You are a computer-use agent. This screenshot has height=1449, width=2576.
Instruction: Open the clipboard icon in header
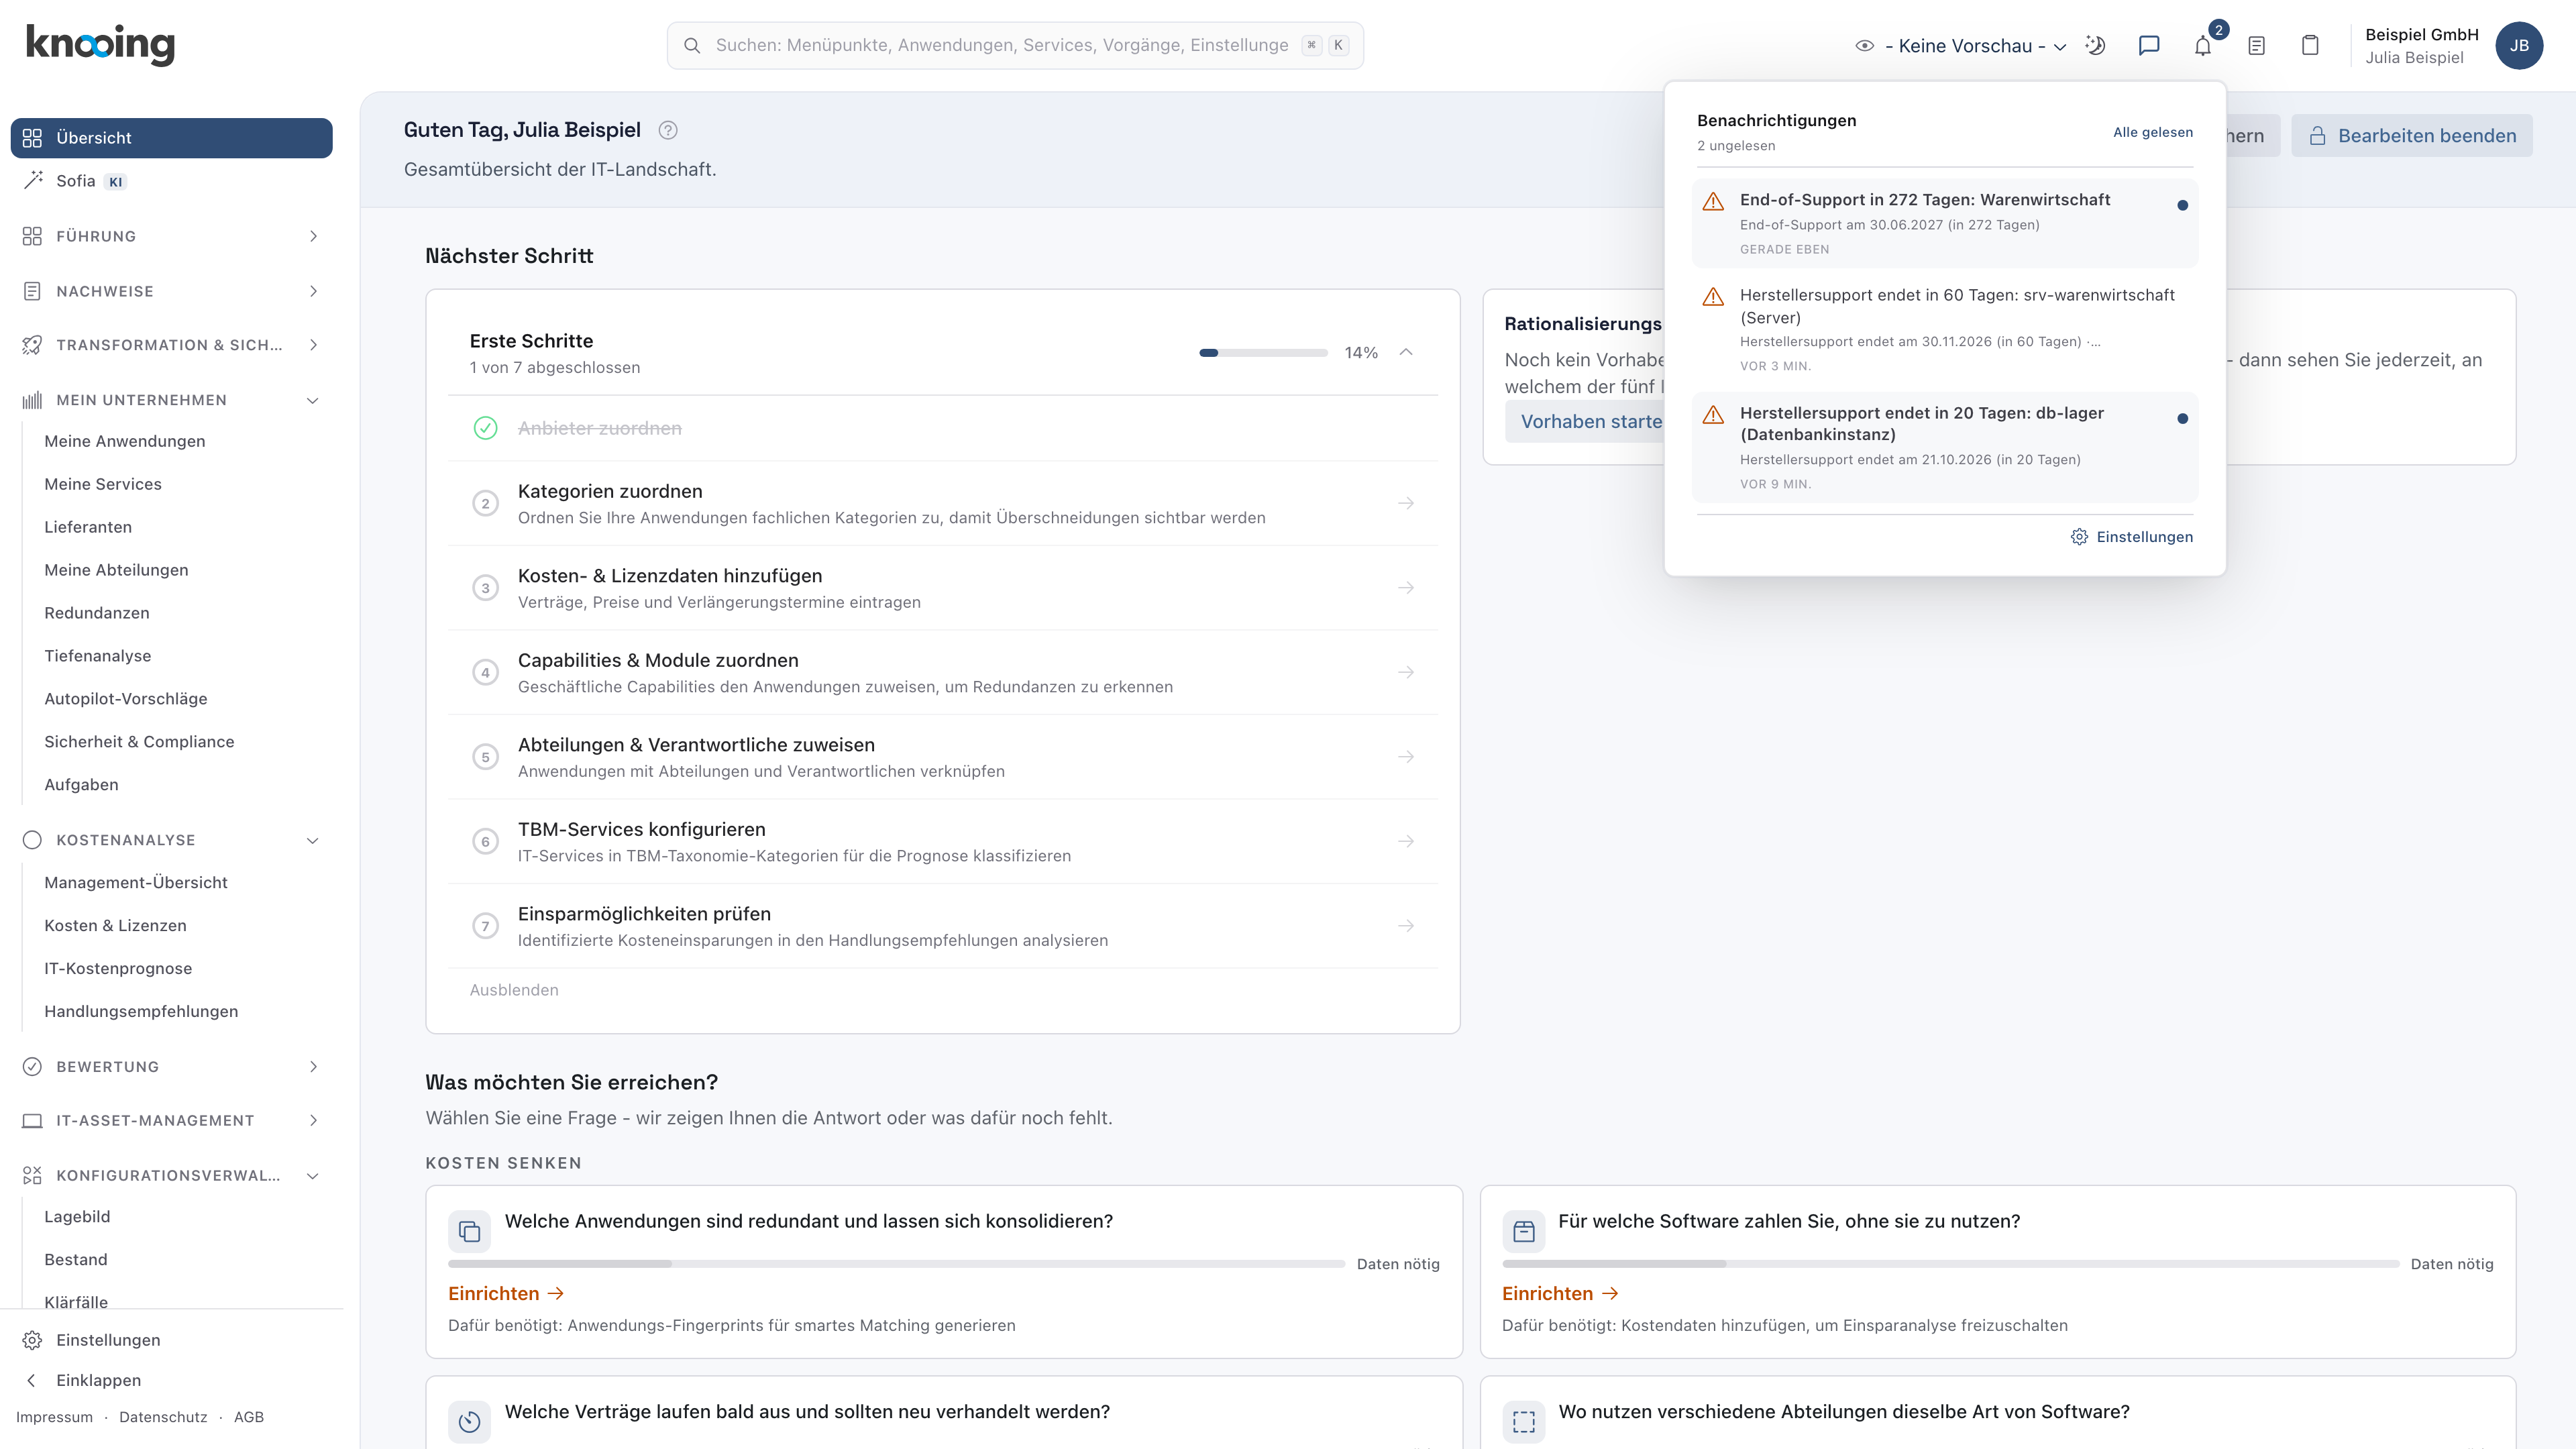coord(2310,45)
